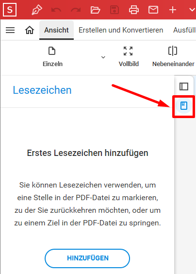Click the Soda PDF logo icon

tap(10, 10)
